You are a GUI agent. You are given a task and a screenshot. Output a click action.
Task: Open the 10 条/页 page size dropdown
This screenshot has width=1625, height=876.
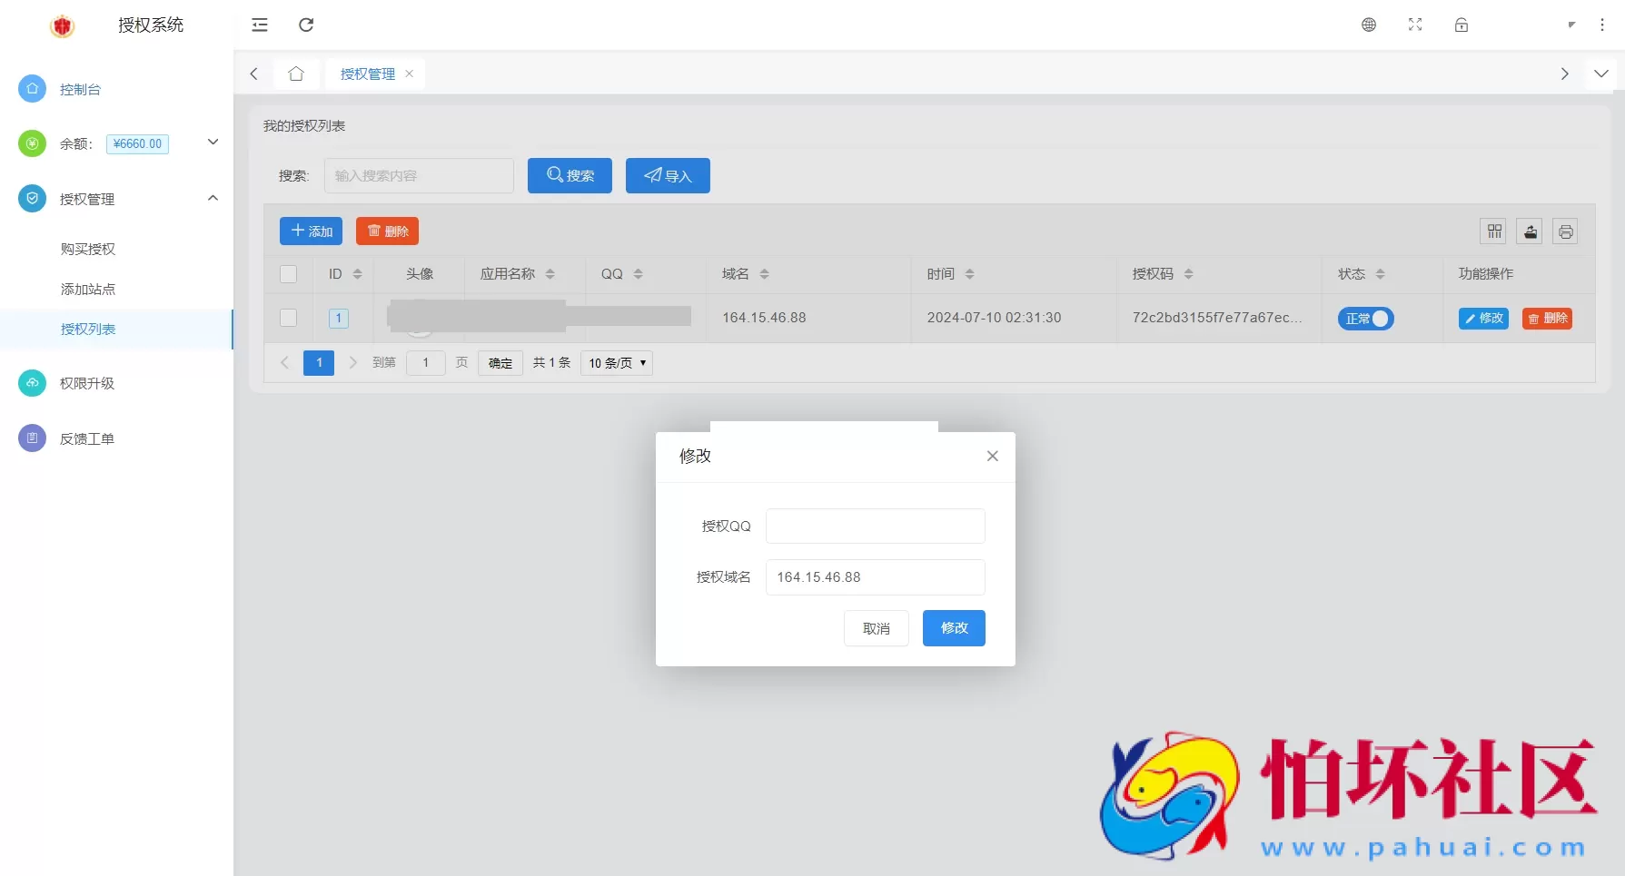click(616, 362)
